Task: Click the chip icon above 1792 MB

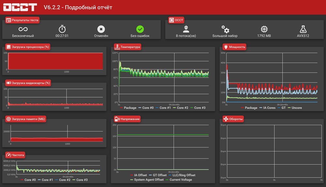Action: coord(264,29)
